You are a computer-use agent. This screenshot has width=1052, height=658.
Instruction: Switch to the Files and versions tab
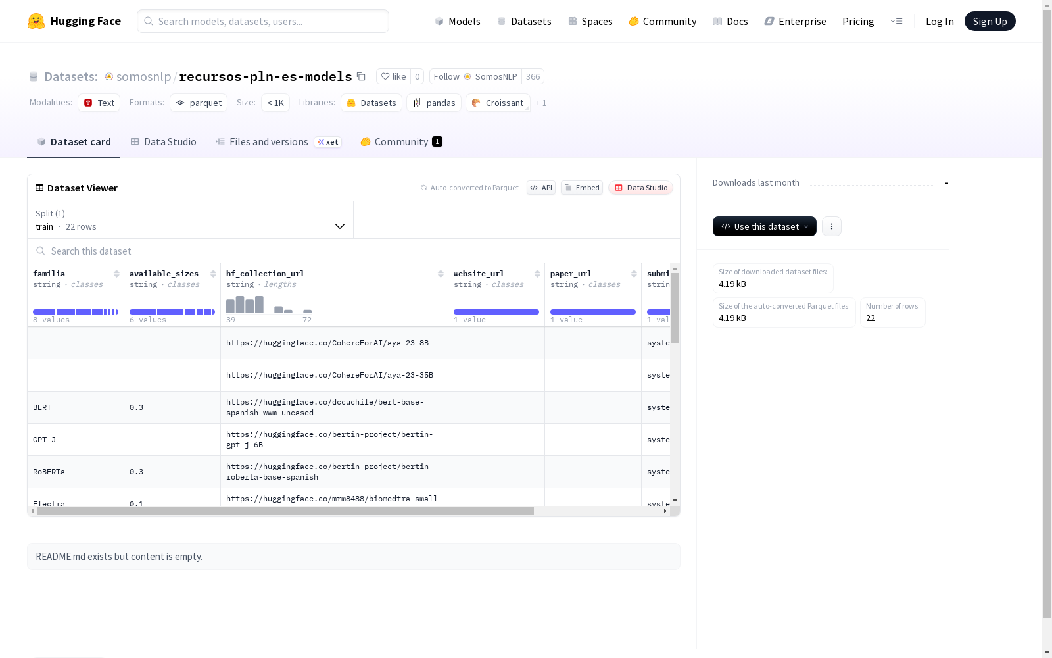tap(278, 142)
